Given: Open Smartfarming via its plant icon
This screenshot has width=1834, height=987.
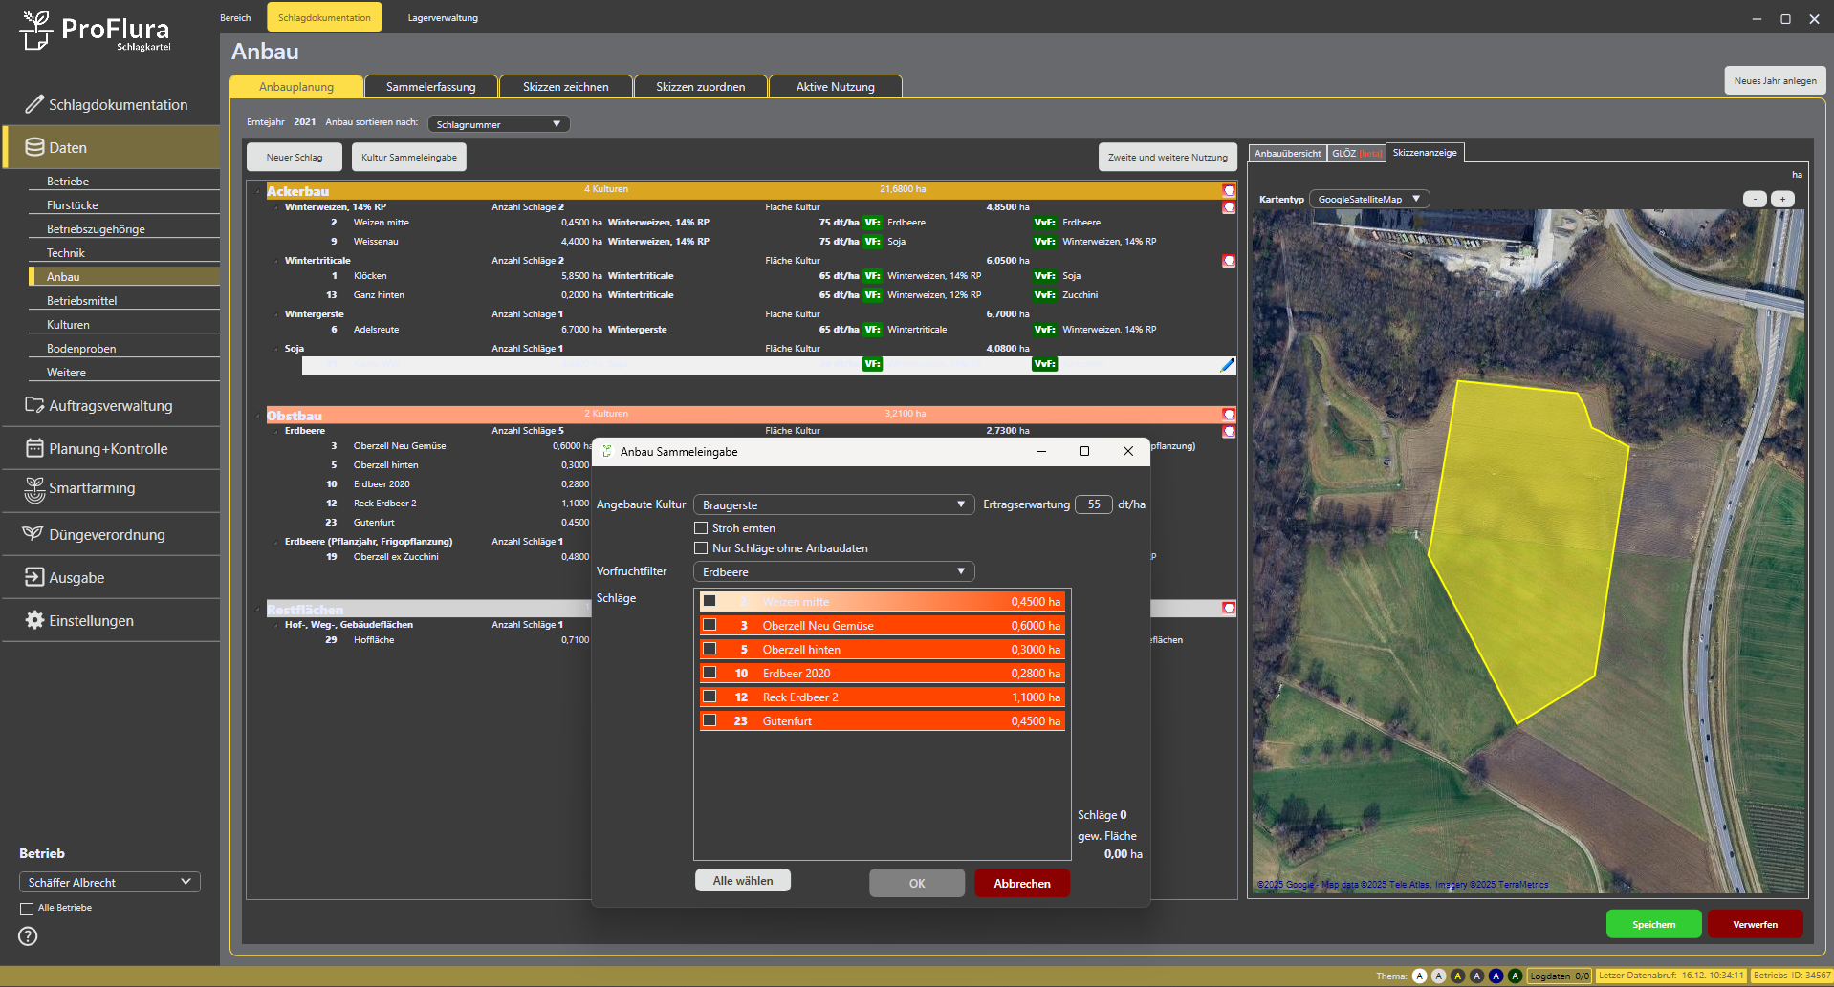Looking at the screenshot, I should [34, 489].
